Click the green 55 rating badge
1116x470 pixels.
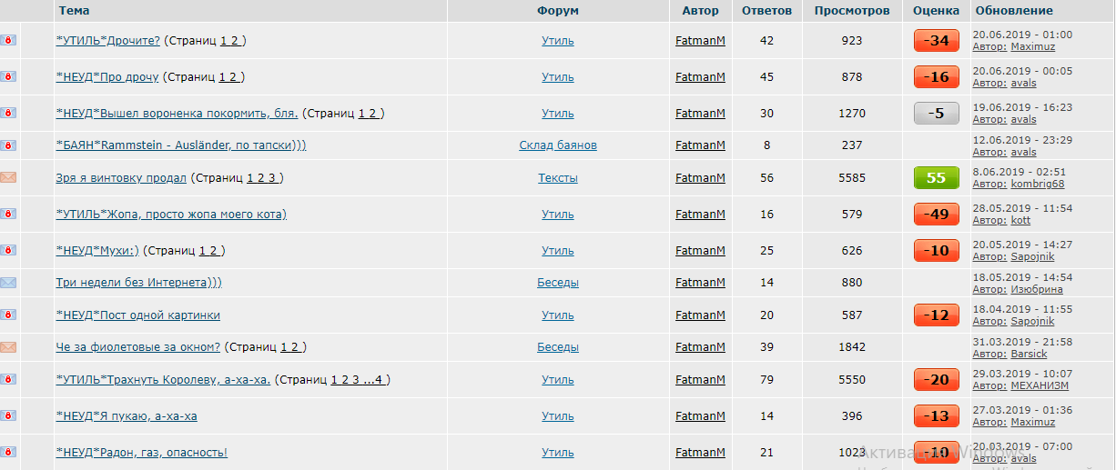click(937, 178)
